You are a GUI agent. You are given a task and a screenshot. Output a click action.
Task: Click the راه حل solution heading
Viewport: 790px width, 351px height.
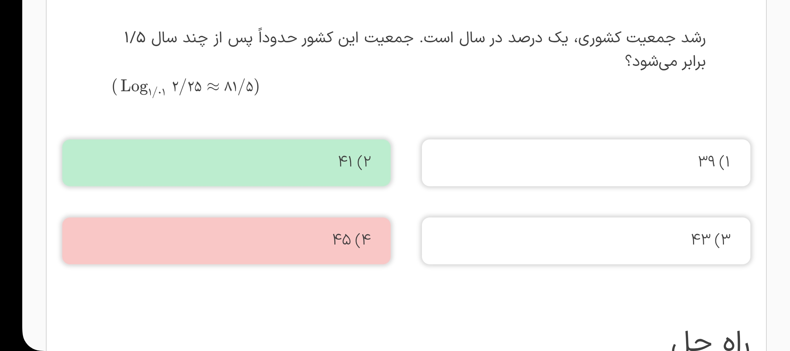pos(709,342)
